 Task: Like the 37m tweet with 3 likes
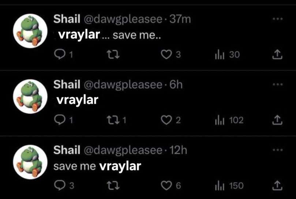(x=166, y=55)
